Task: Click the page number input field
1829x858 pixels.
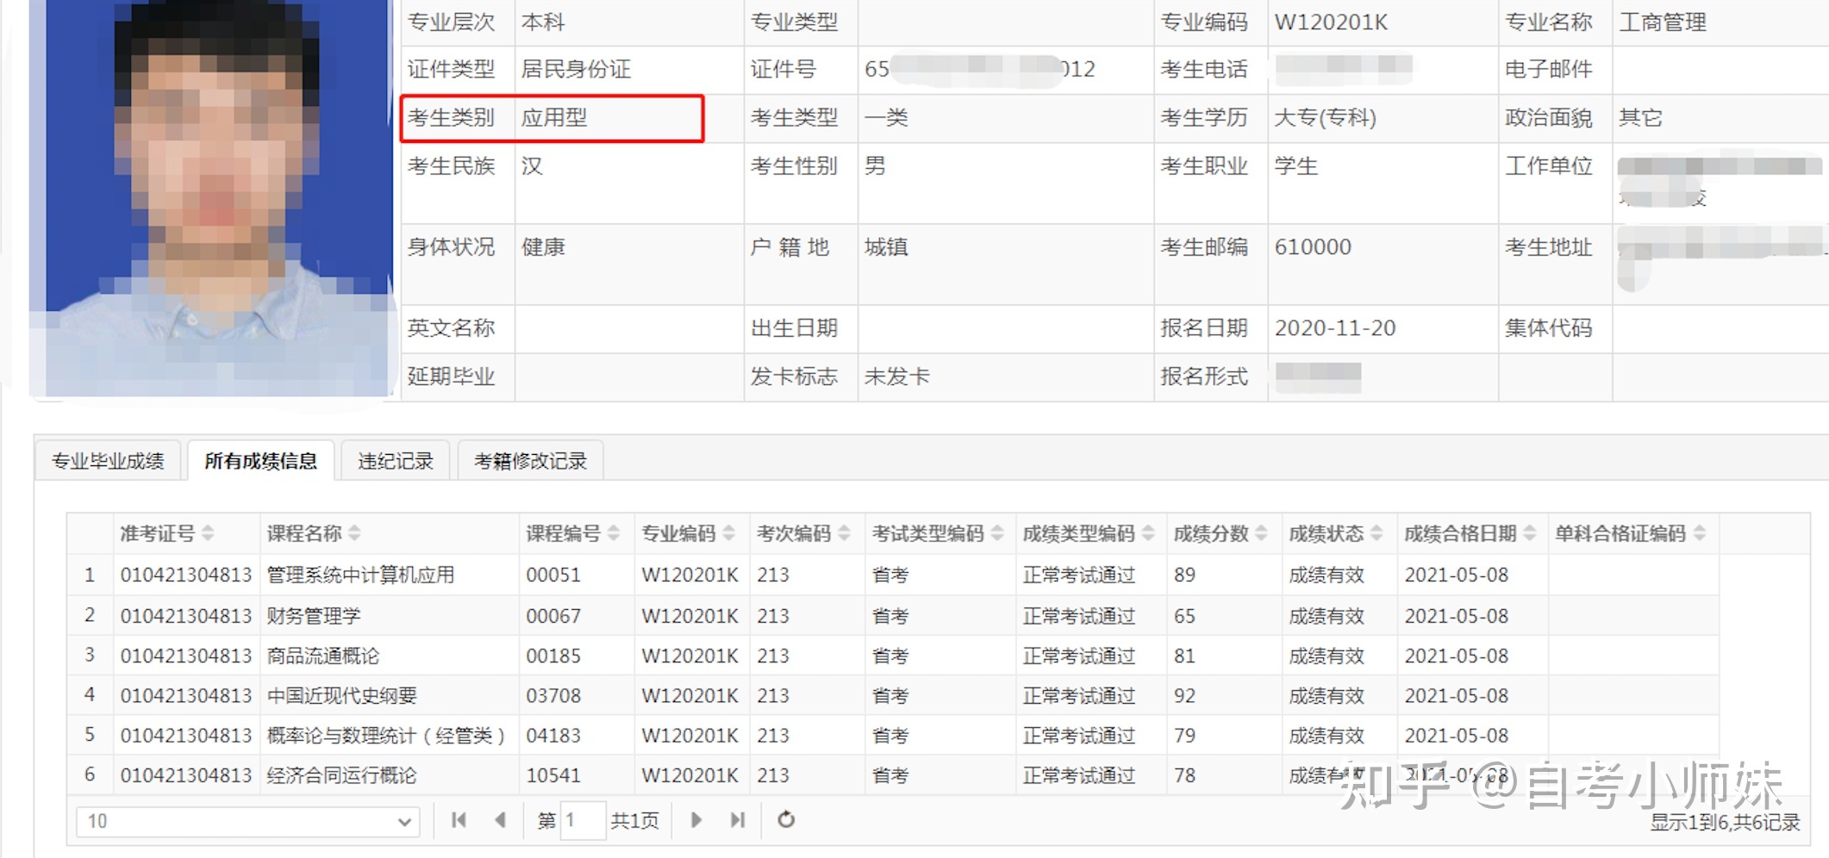Action: (583, 821)
